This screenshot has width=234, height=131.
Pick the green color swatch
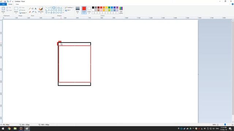pyautogui.click(x=109, y=8)
